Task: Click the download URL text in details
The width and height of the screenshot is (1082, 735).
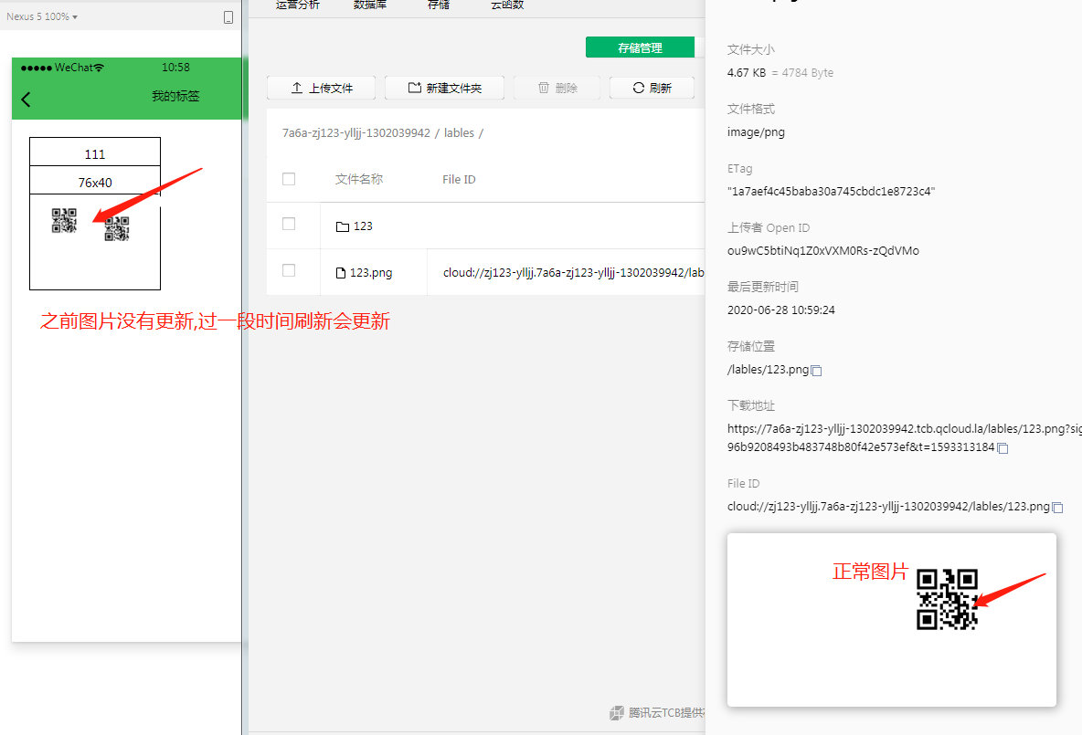Action: coord(904,438)
